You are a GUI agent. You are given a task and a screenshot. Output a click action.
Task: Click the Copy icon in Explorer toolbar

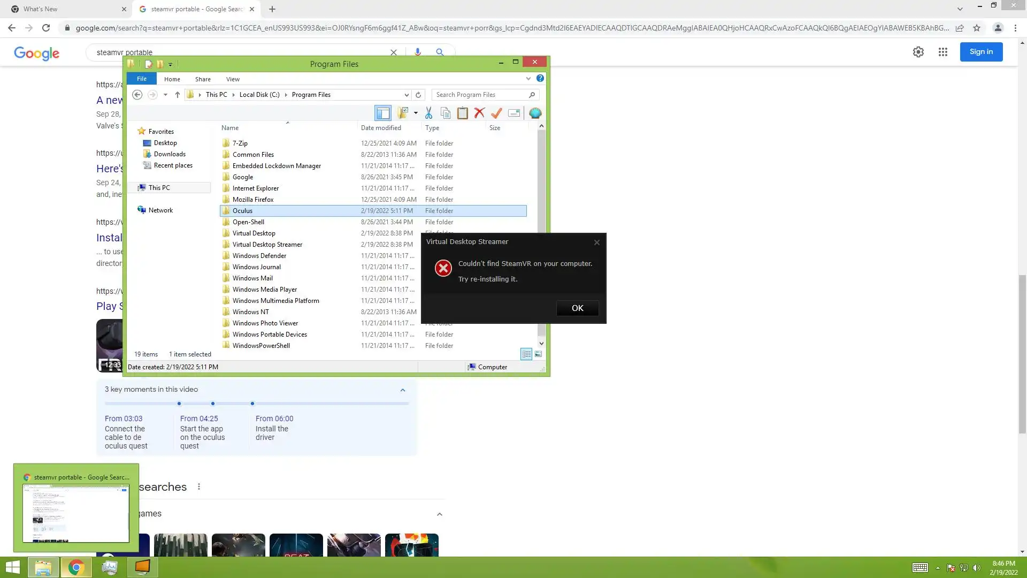click(x=445, y=113)
